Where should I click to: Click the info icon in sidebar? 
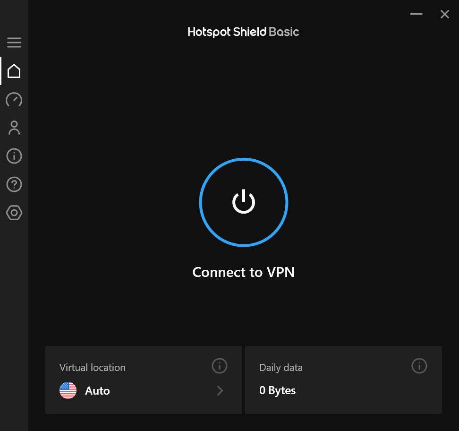tap(14, 156)
